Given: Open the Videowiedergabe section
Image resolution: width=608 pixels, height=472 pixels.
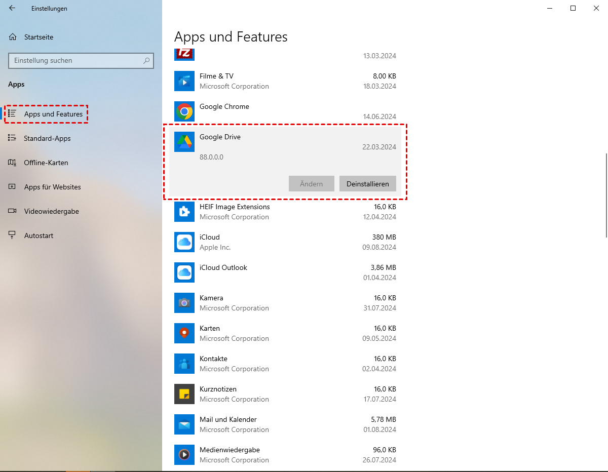Looking at the screenshot, I should 52,211.
